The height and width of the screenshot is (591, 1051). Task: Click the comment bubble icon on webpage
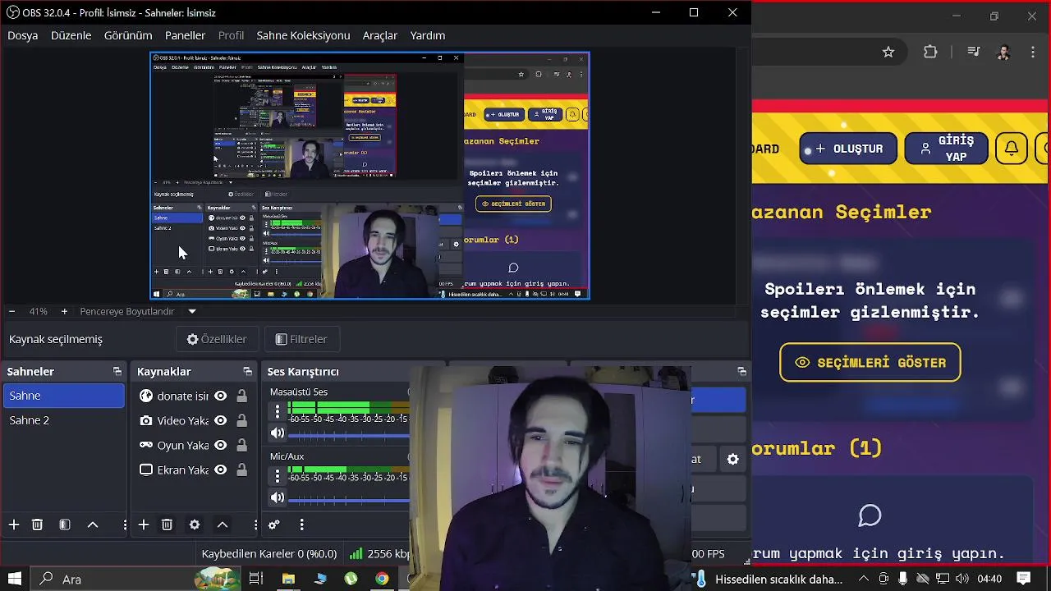coord(870,515)
